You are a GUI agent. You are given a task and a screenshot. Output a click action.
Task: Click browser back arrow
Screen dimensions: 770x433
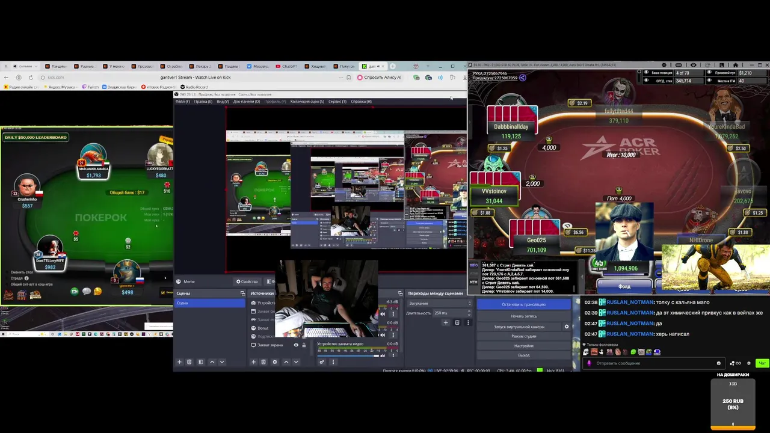(7, 78)
